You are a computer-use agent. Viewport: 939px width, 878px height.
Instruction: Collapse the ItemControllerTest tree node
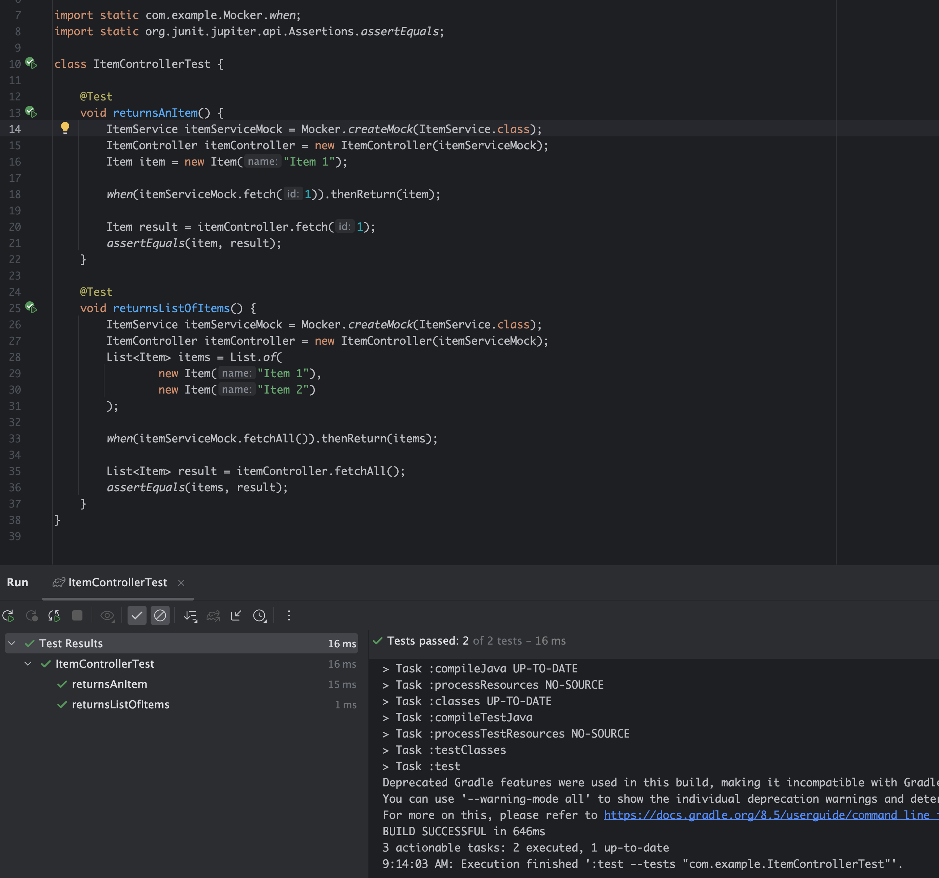[x=28, y=664]
